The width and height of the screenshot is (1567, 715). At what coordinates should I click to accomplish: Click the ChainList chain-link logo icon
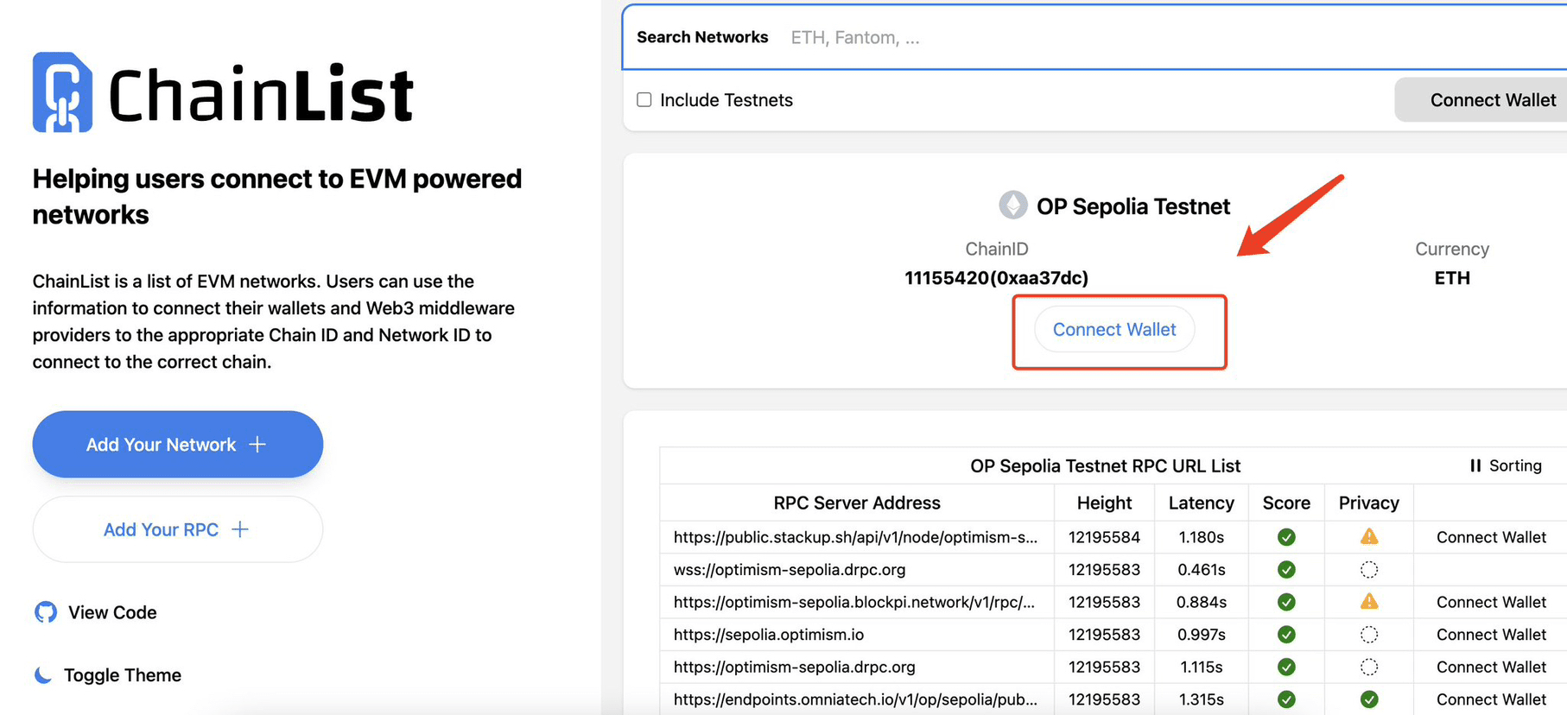pyautogui.click(x=62, y=92)
